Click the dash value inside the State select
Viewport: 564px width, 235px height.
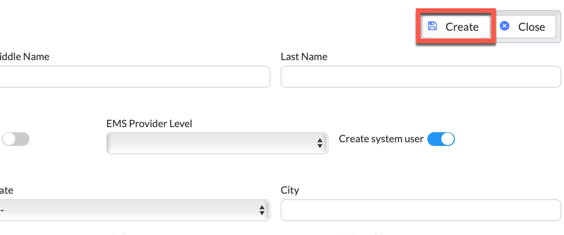coord(2,210)
